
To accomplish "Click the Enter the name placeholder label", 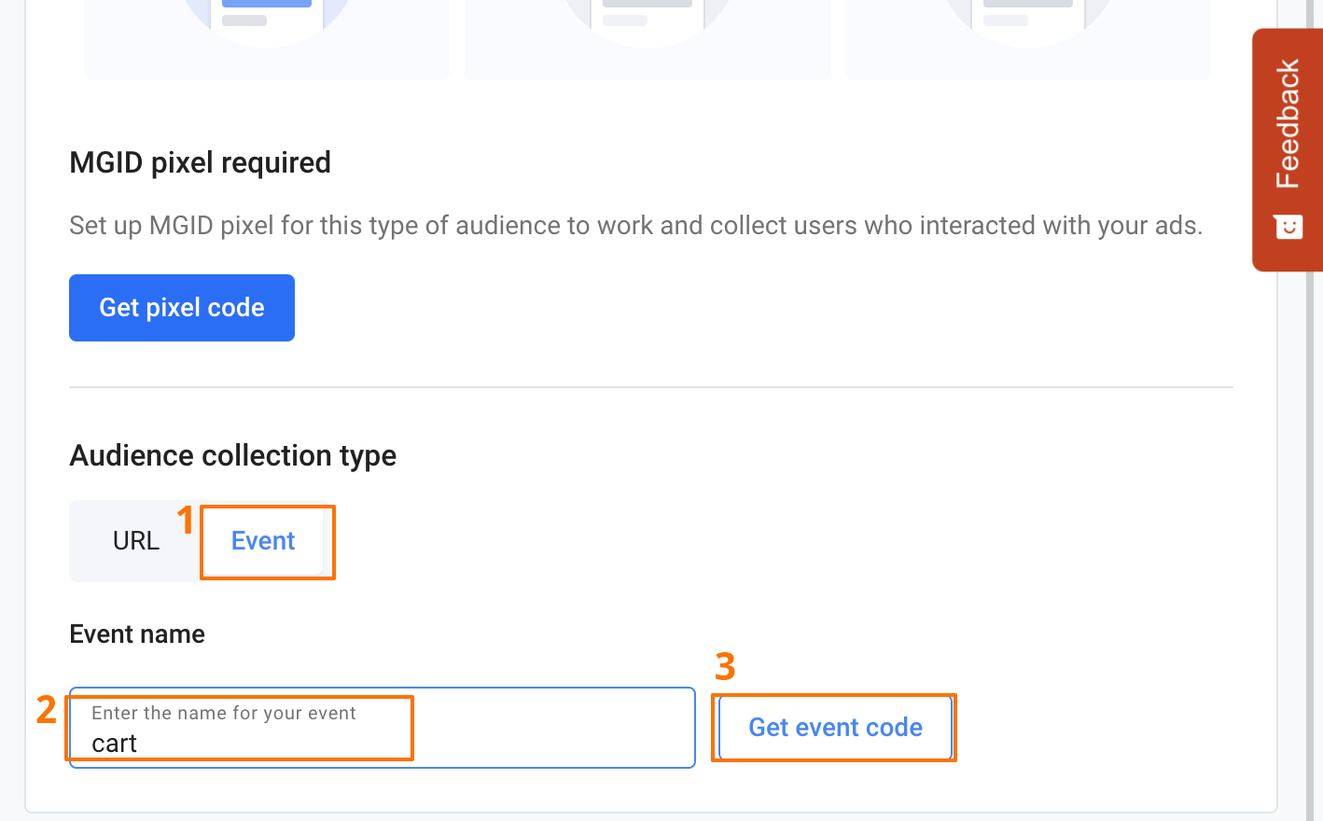I will click(224, 714).
